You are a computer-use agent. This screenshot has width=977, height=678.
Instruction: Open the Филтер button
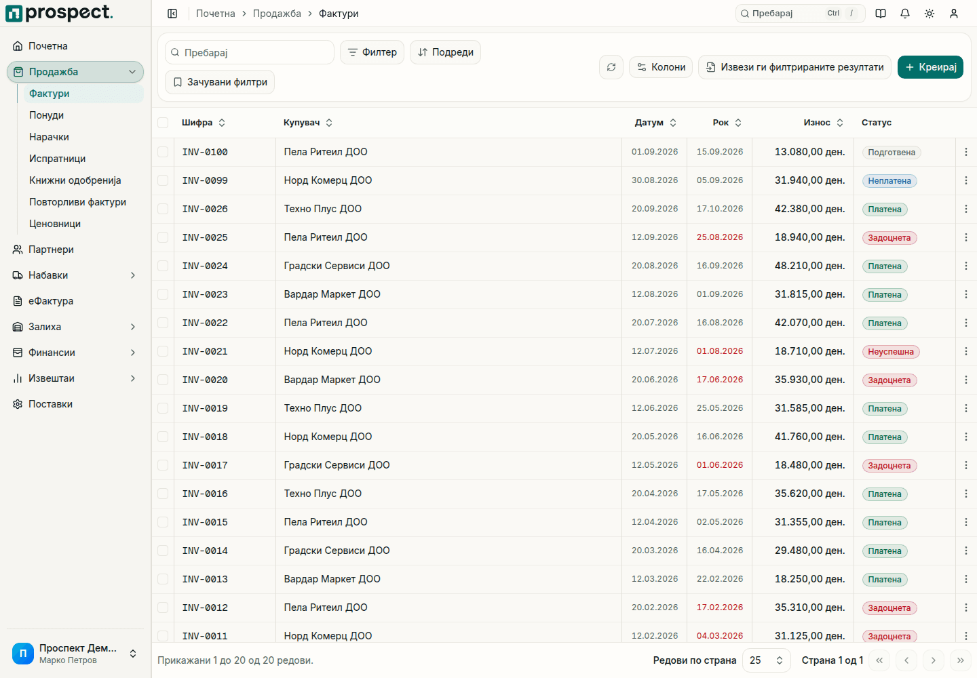click(372, 52)
